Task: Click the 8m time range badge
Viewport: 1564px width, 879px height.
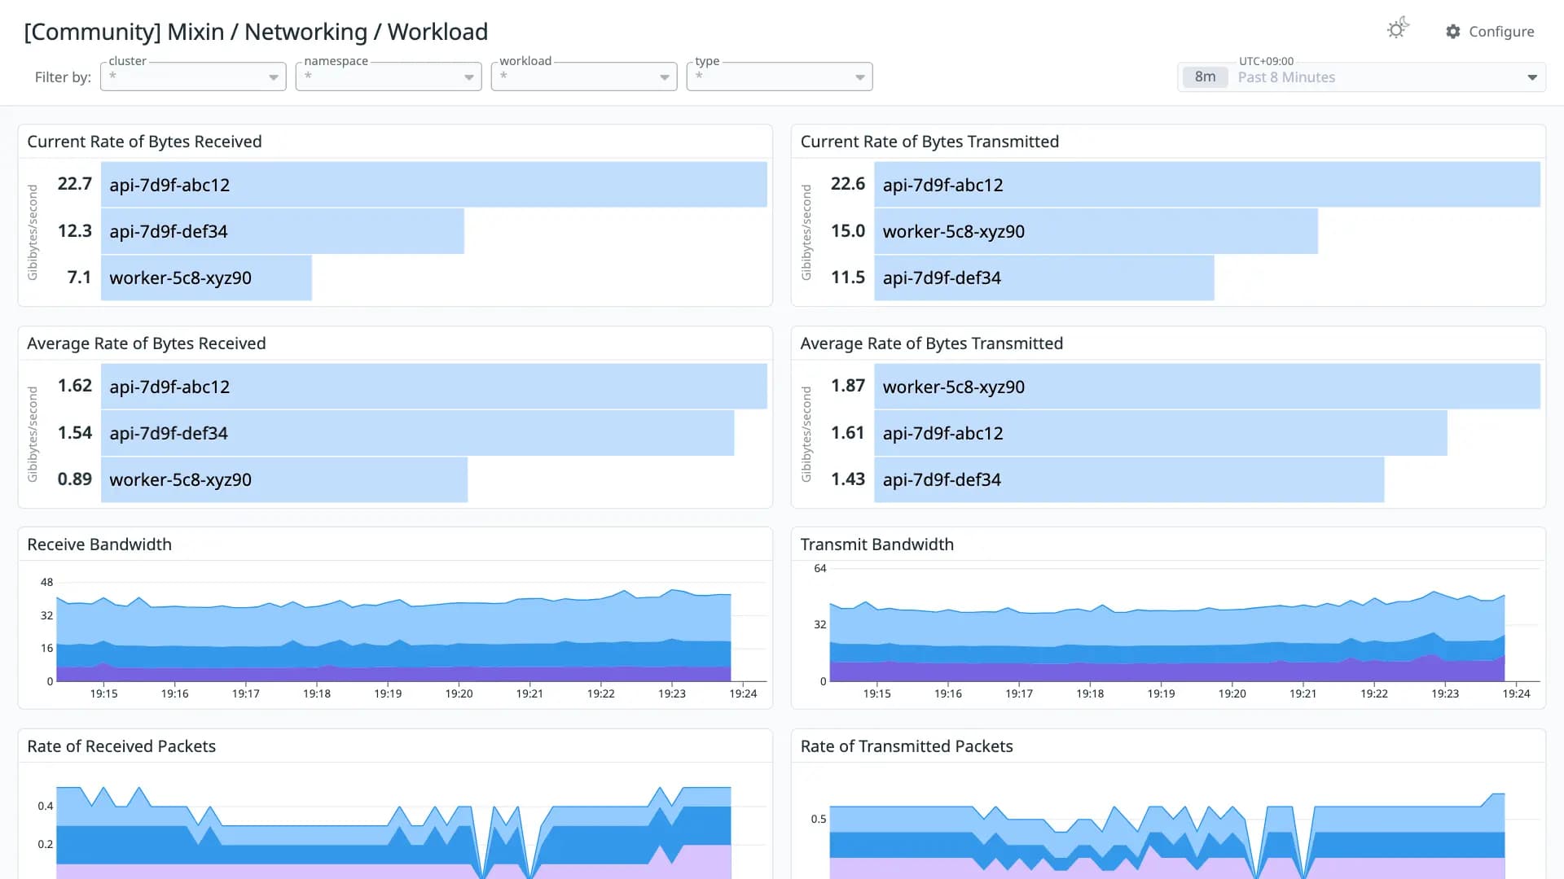Action: [x=1206, y=77]
